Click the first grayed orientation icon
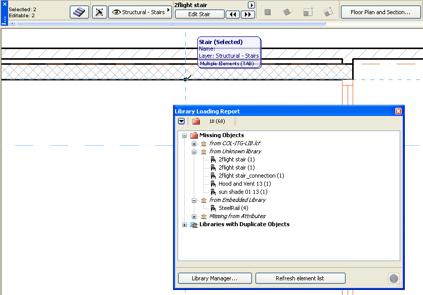423x295 pixels. (x=268, y=12)
